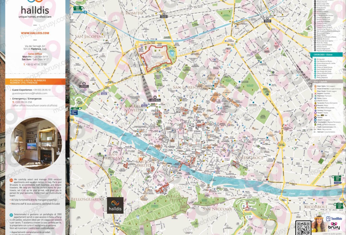Viewport: 346px width, 235px height.
Task: Click the Major Sights orange swatch
Action: pos(315,86)
